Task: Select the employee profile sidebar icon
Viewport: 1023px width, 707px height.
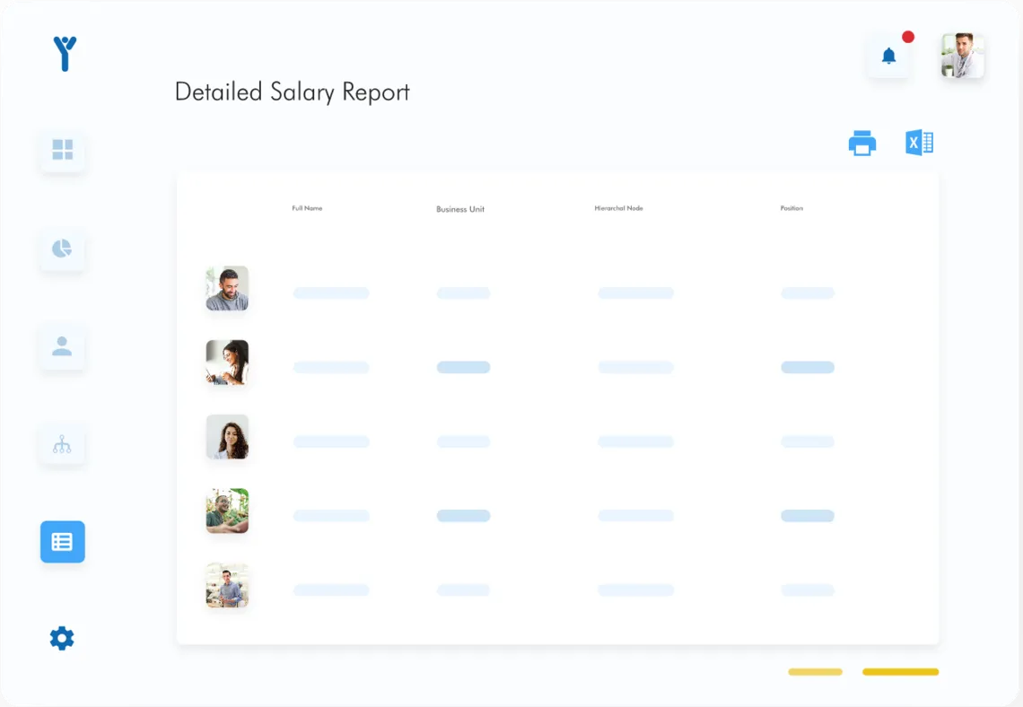Action: pyautogui.click(x=62, y=346)
